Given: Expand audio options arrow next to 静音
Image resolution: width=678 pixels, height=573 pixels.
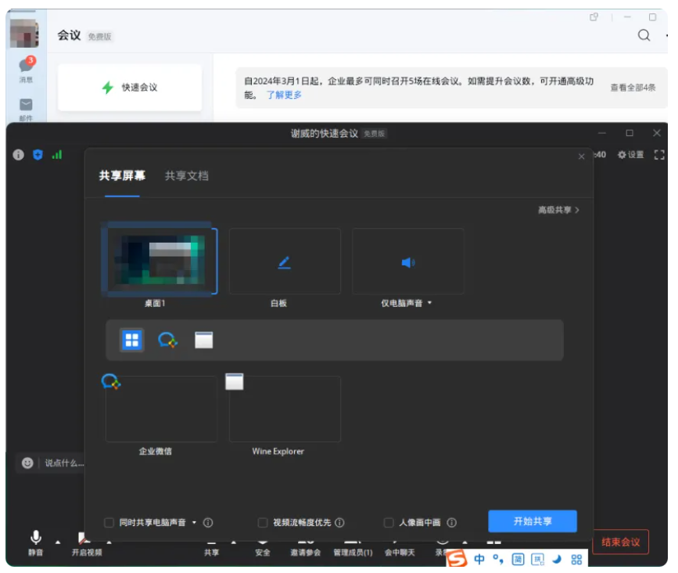Looking at the screenshot, I should [x=58, y=542].
